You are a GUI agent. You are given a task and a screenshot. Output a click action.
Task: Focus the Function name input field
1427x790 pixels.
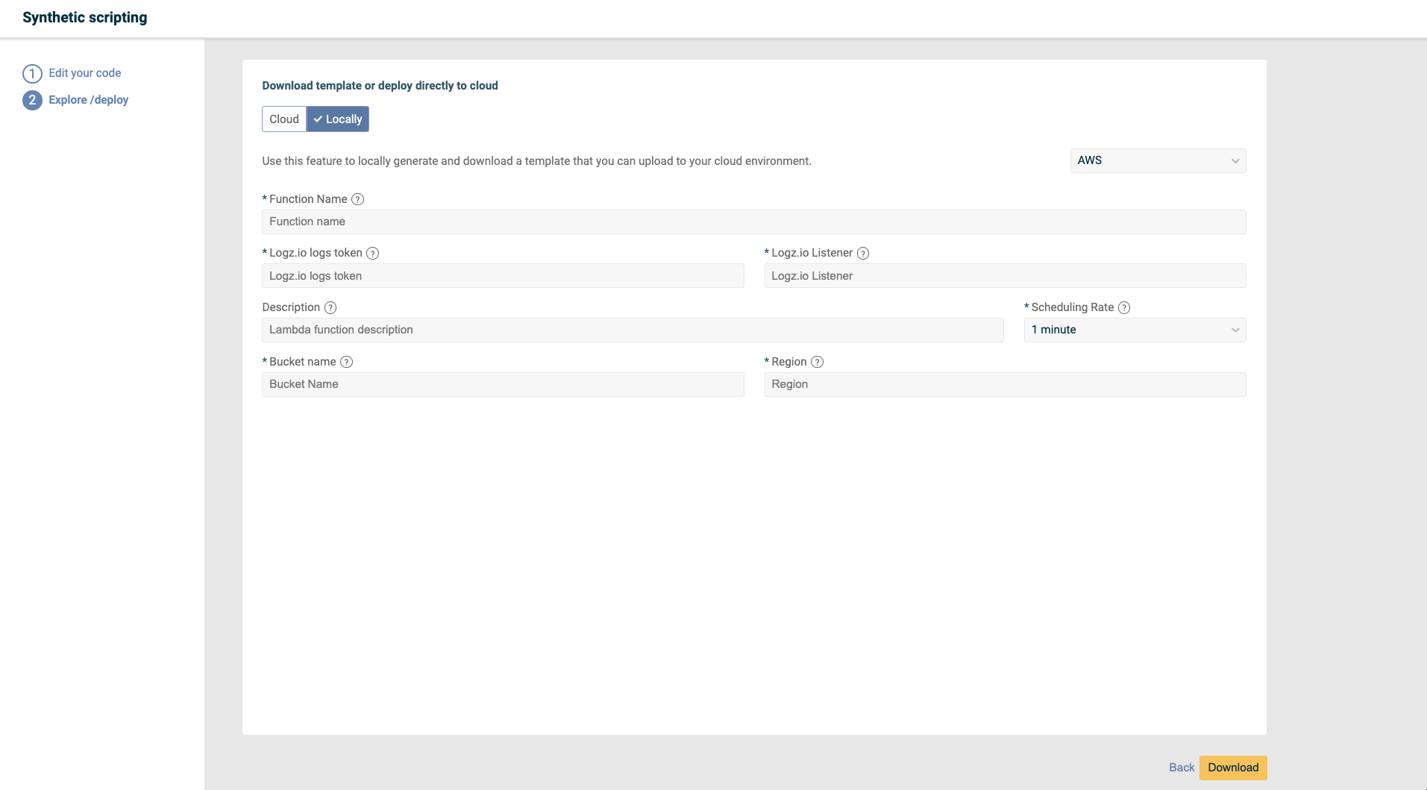pyautogui.click(x=753, y=222)
